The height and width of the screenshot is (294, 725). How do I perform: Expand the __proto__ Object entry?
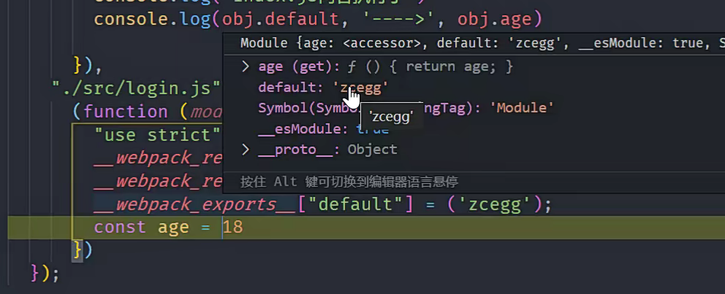click(x=246, y=150)
